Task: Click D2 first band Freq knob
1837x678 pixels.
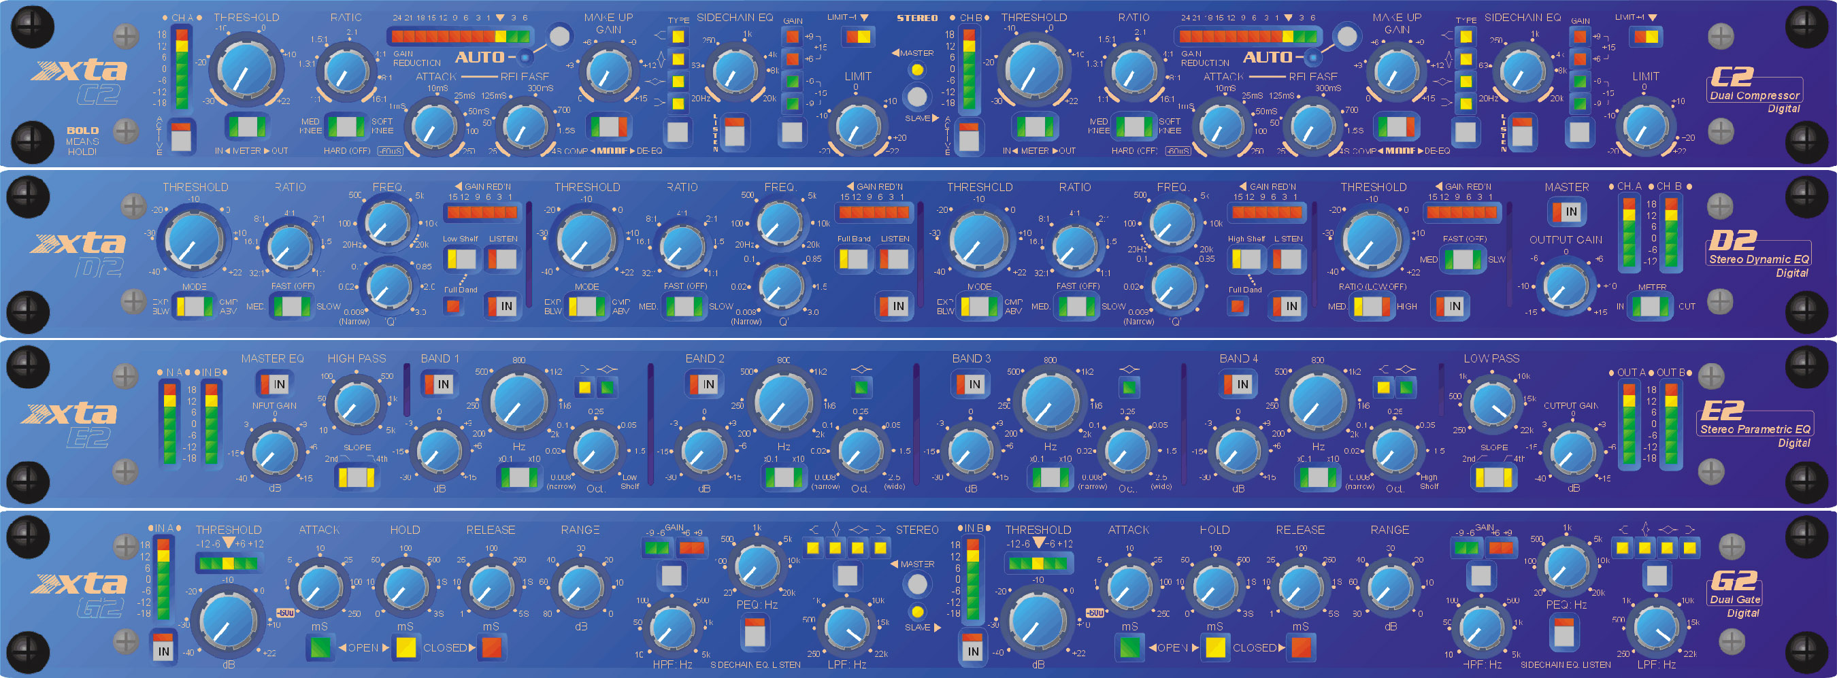Action: 387,222
